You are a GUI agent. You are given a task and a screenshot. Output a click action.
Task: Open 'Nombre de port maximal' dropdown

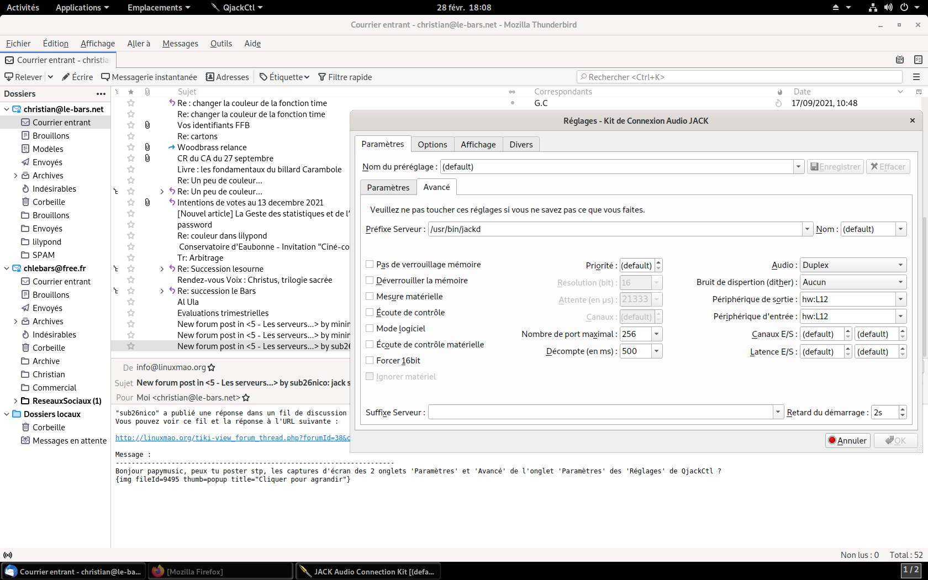click(656, 334)
